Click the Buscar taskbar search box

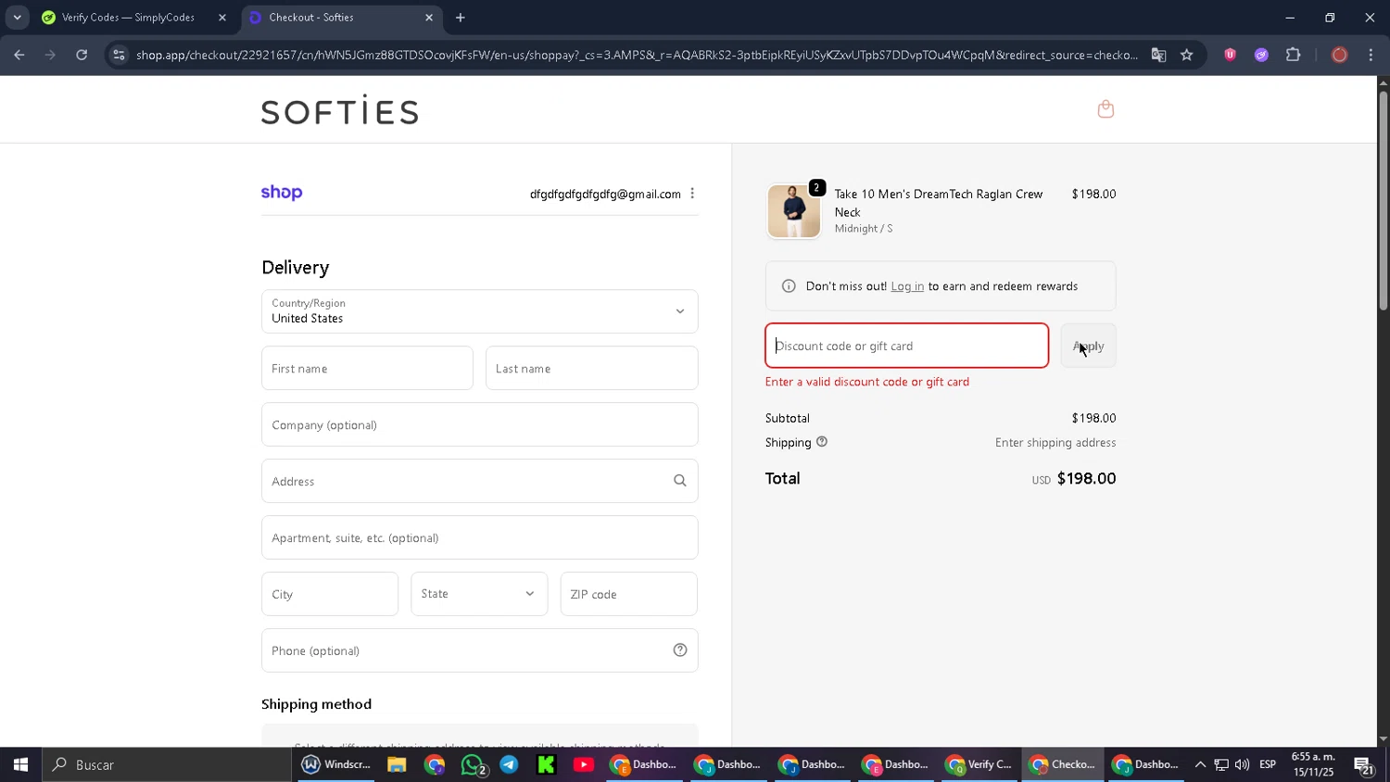[x=167, y=764]
